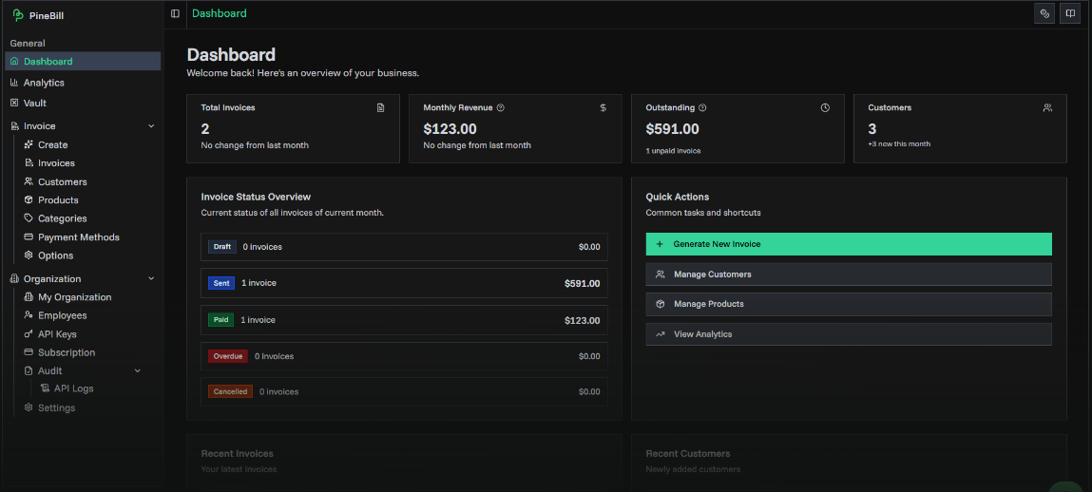The image size is (1092, 492).
Task: Click the '1 unpaid invoice' text
Action: pyautogui.click(x=673, y=150)
